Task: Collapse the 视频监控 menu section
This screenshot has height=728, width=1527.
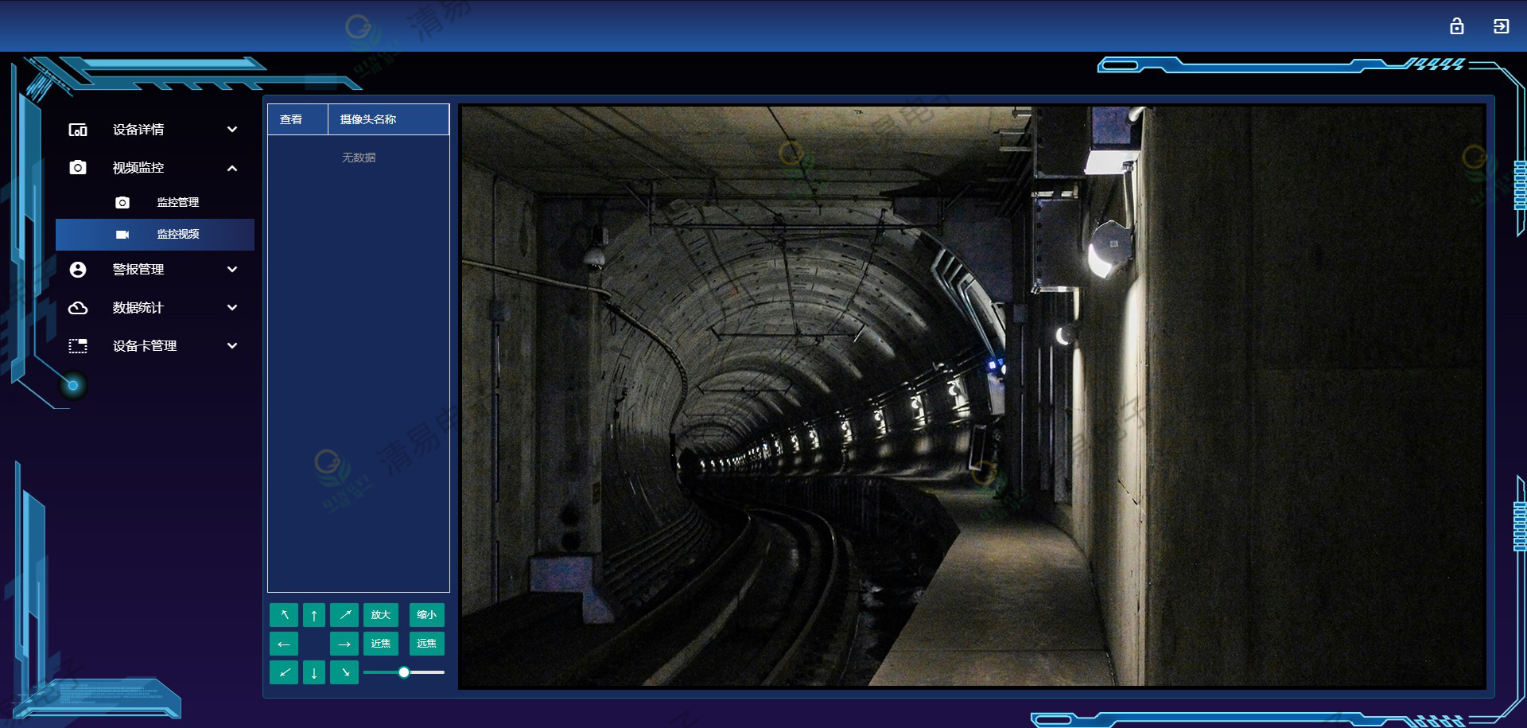Action: pyautogui.click(x=154, y=168)
